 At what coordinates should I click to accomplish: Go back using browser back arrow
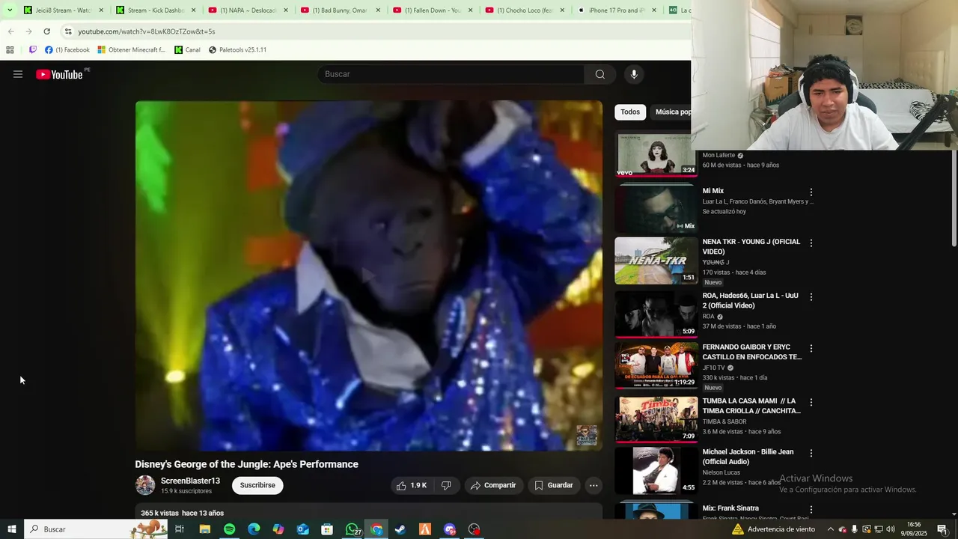[10, 31]
